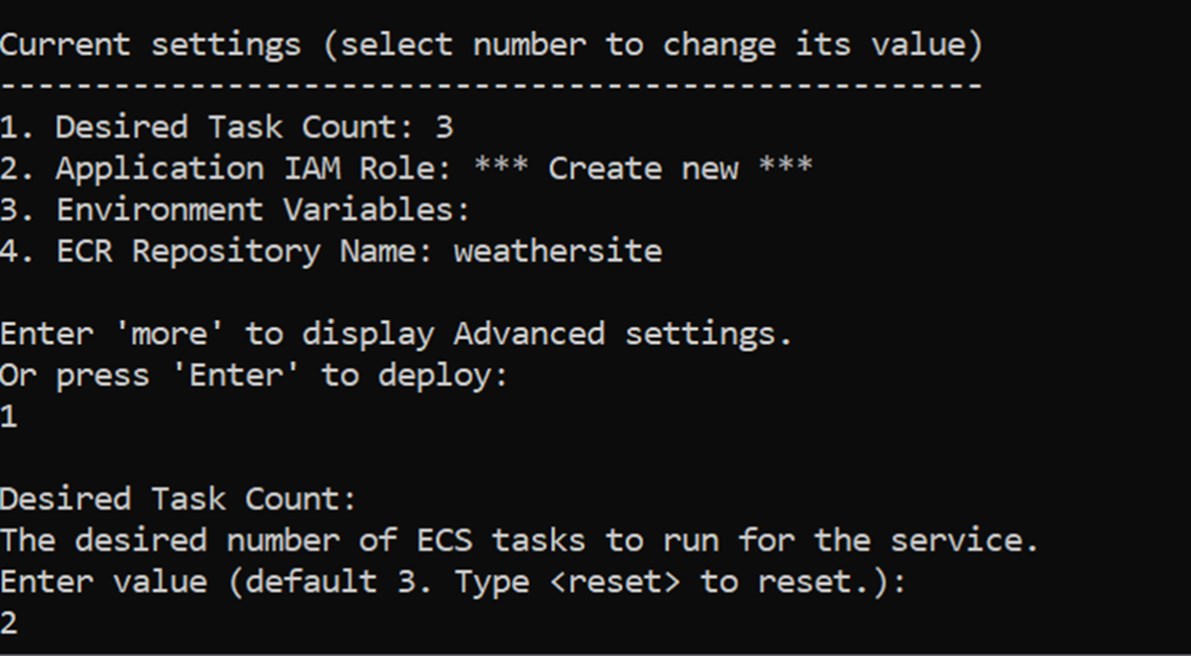
Task: Click the '*** Create new ***' value
Action: (x=643, y=168)
